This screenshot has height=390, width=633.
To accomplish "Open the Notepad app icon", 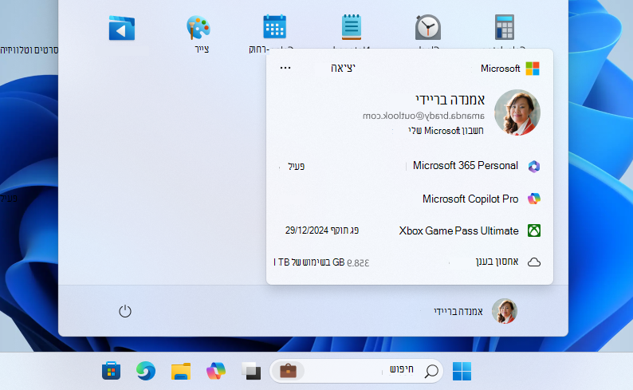I will point(352,27).
